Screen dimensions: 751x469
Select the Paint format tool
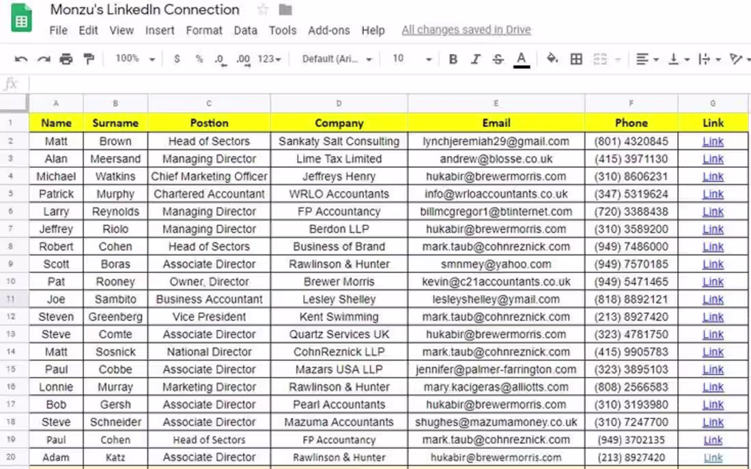tap(89, 59)
